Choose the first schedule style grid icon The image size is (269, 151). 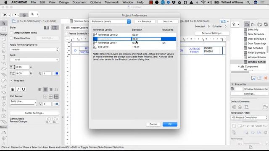pos(47,28)
